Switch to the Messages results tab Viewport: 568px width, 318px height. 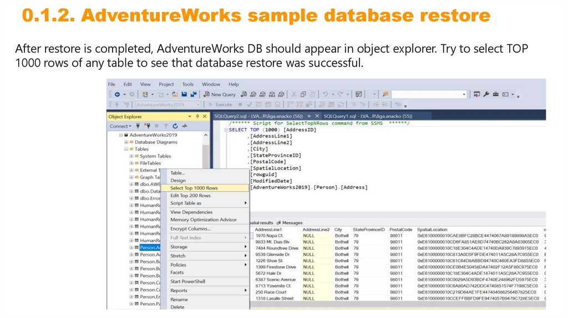(x=290, y=223)
